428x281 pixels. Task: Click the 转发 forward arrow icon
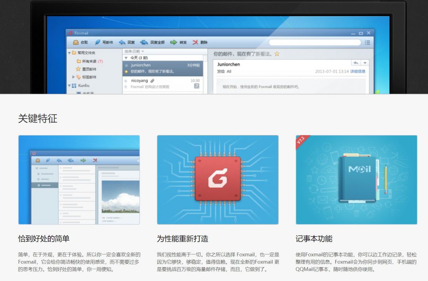pos(173,43)
